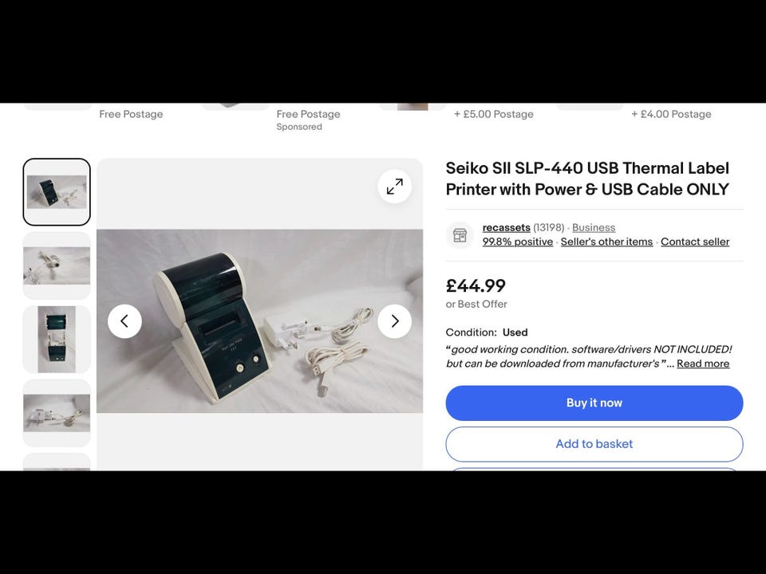Click the seller store icon
The width and height of the screenshot is (766, 574).
(x=460, y=235)
